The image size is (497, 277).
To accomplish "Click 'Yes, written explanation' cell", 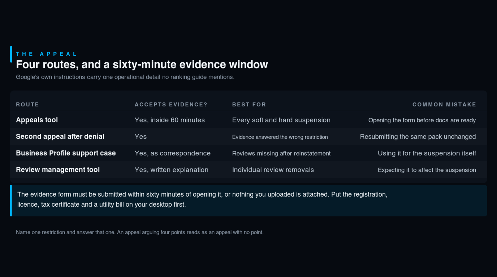I will pos(172,170).
